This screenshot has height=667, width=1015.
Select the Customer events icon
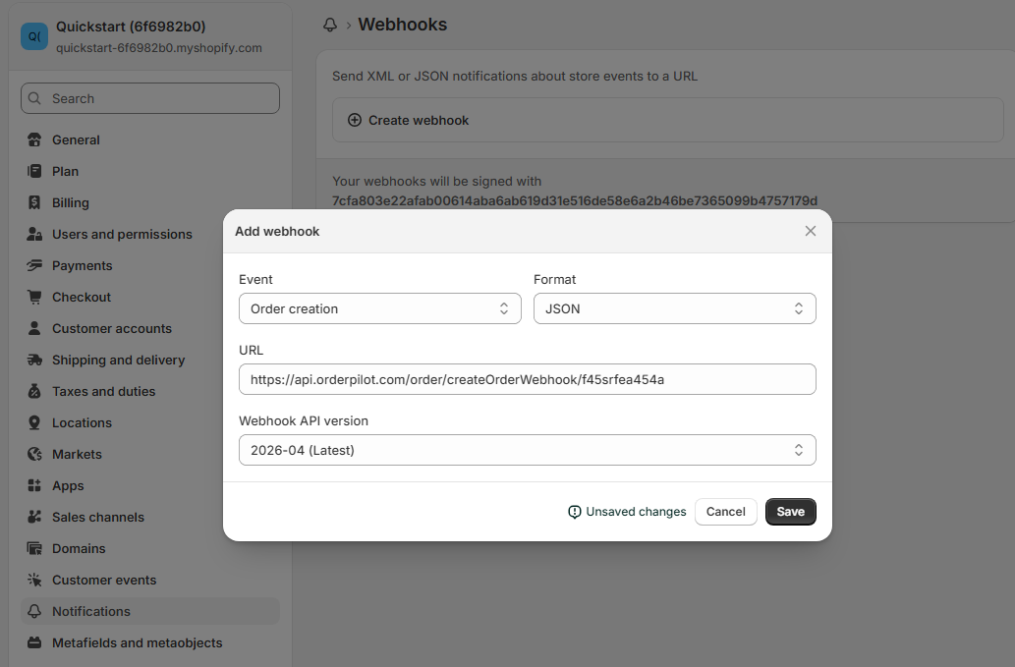coord(34,580)
